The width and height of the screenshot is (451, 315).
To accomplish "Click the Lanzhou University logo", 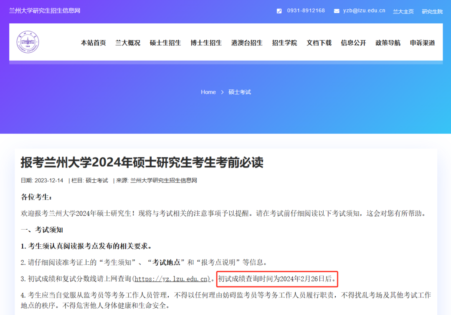I will [28, 42].
